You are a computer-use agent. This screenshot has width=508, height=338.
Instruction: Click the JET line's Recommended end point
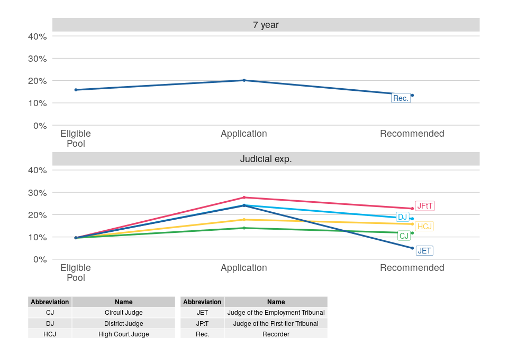click(x=412, y=248)
